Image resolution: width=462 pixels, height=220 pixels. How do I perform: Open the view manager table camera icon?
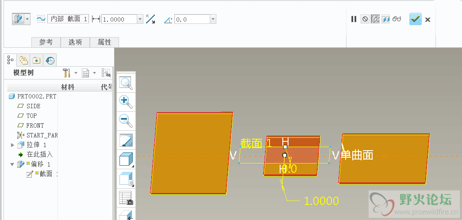click(126, 198)
